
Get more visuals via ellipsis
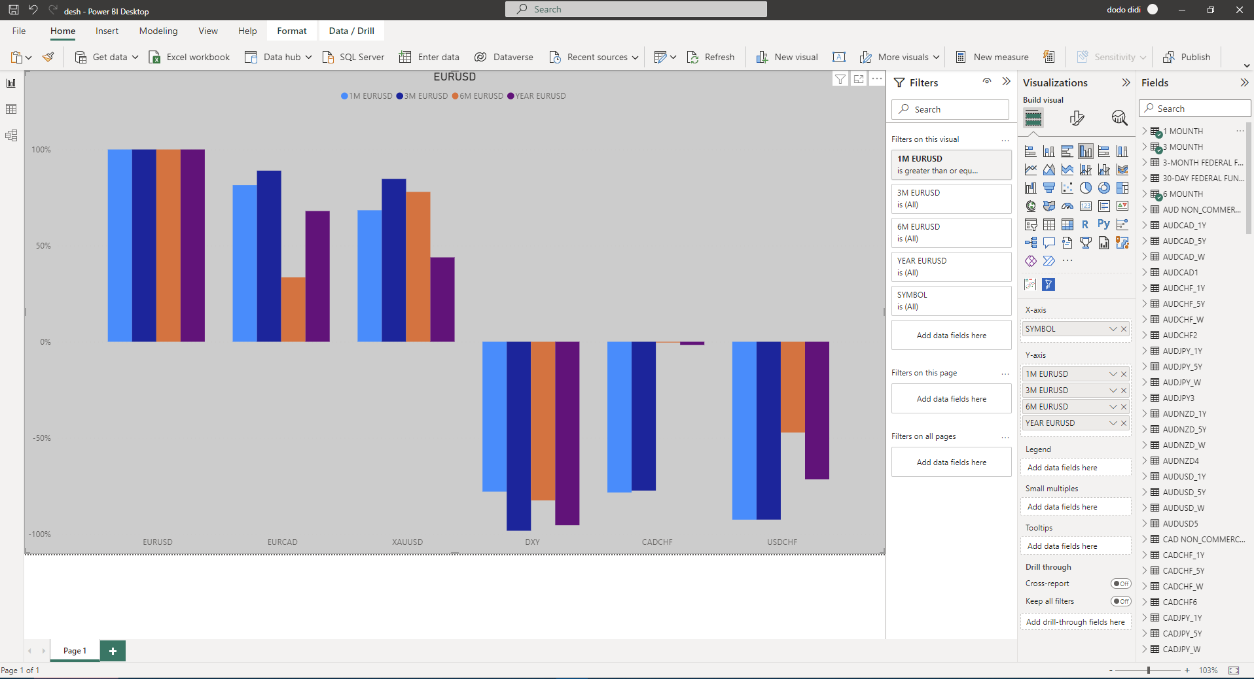pyautogui.click(x=1067, y=260)
